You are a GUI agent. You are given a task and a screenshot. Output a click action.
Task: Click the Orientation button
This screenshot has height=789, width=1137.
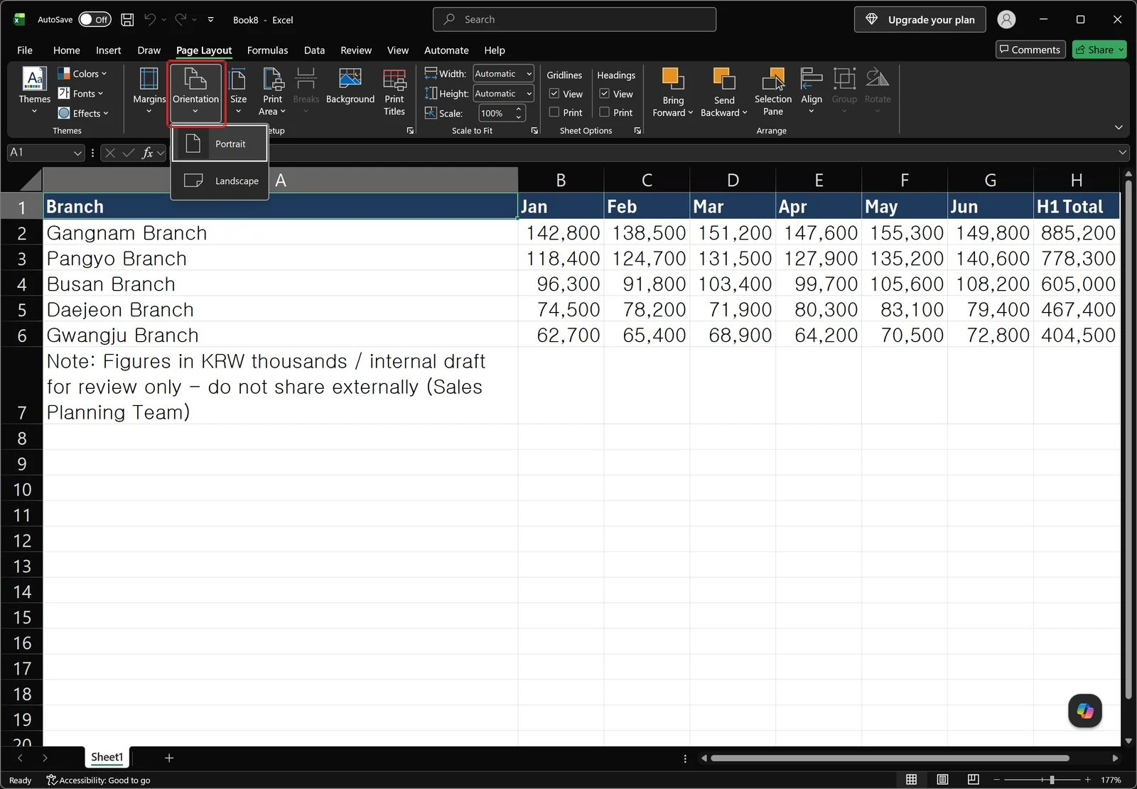(x=196, y=92)
